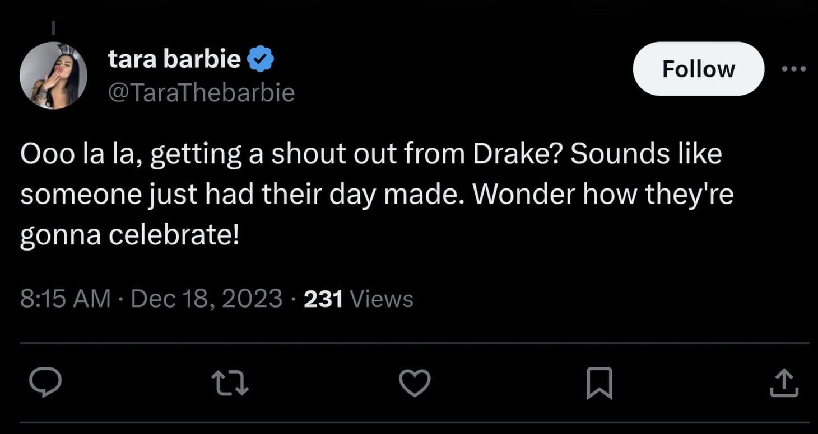818x434 pixels.
Task: Click tara barbie's profile avatar
Action: pyautogui.click(x=54, y=74)
